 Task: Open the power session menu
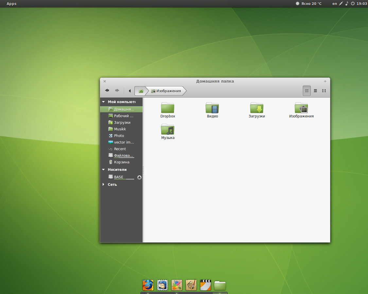click(x=353, y=4)
